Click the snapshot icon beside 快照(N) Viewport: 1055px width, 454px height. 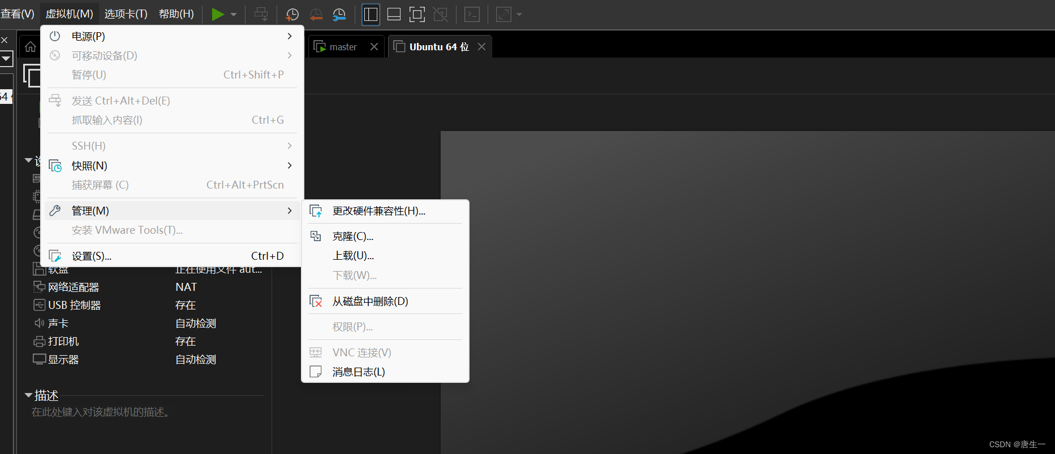(x=55, y=165)
